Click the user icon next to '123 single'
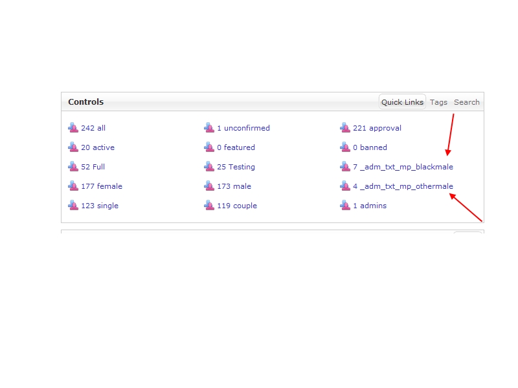Viewport: 518px width, 388px height. tap(73, 206)
